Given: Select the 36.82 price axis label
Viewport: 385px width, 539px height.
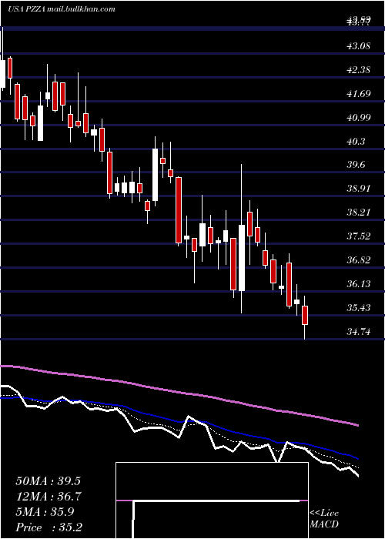Looking at the screenshot, I should tap(359, 260).
